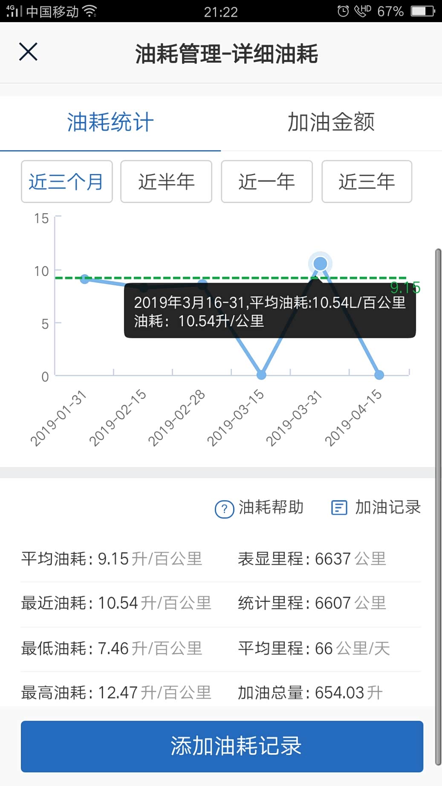Select the 近一年 time range
Viewport: 442px width, 786px height.
click(x=267, y=182)
